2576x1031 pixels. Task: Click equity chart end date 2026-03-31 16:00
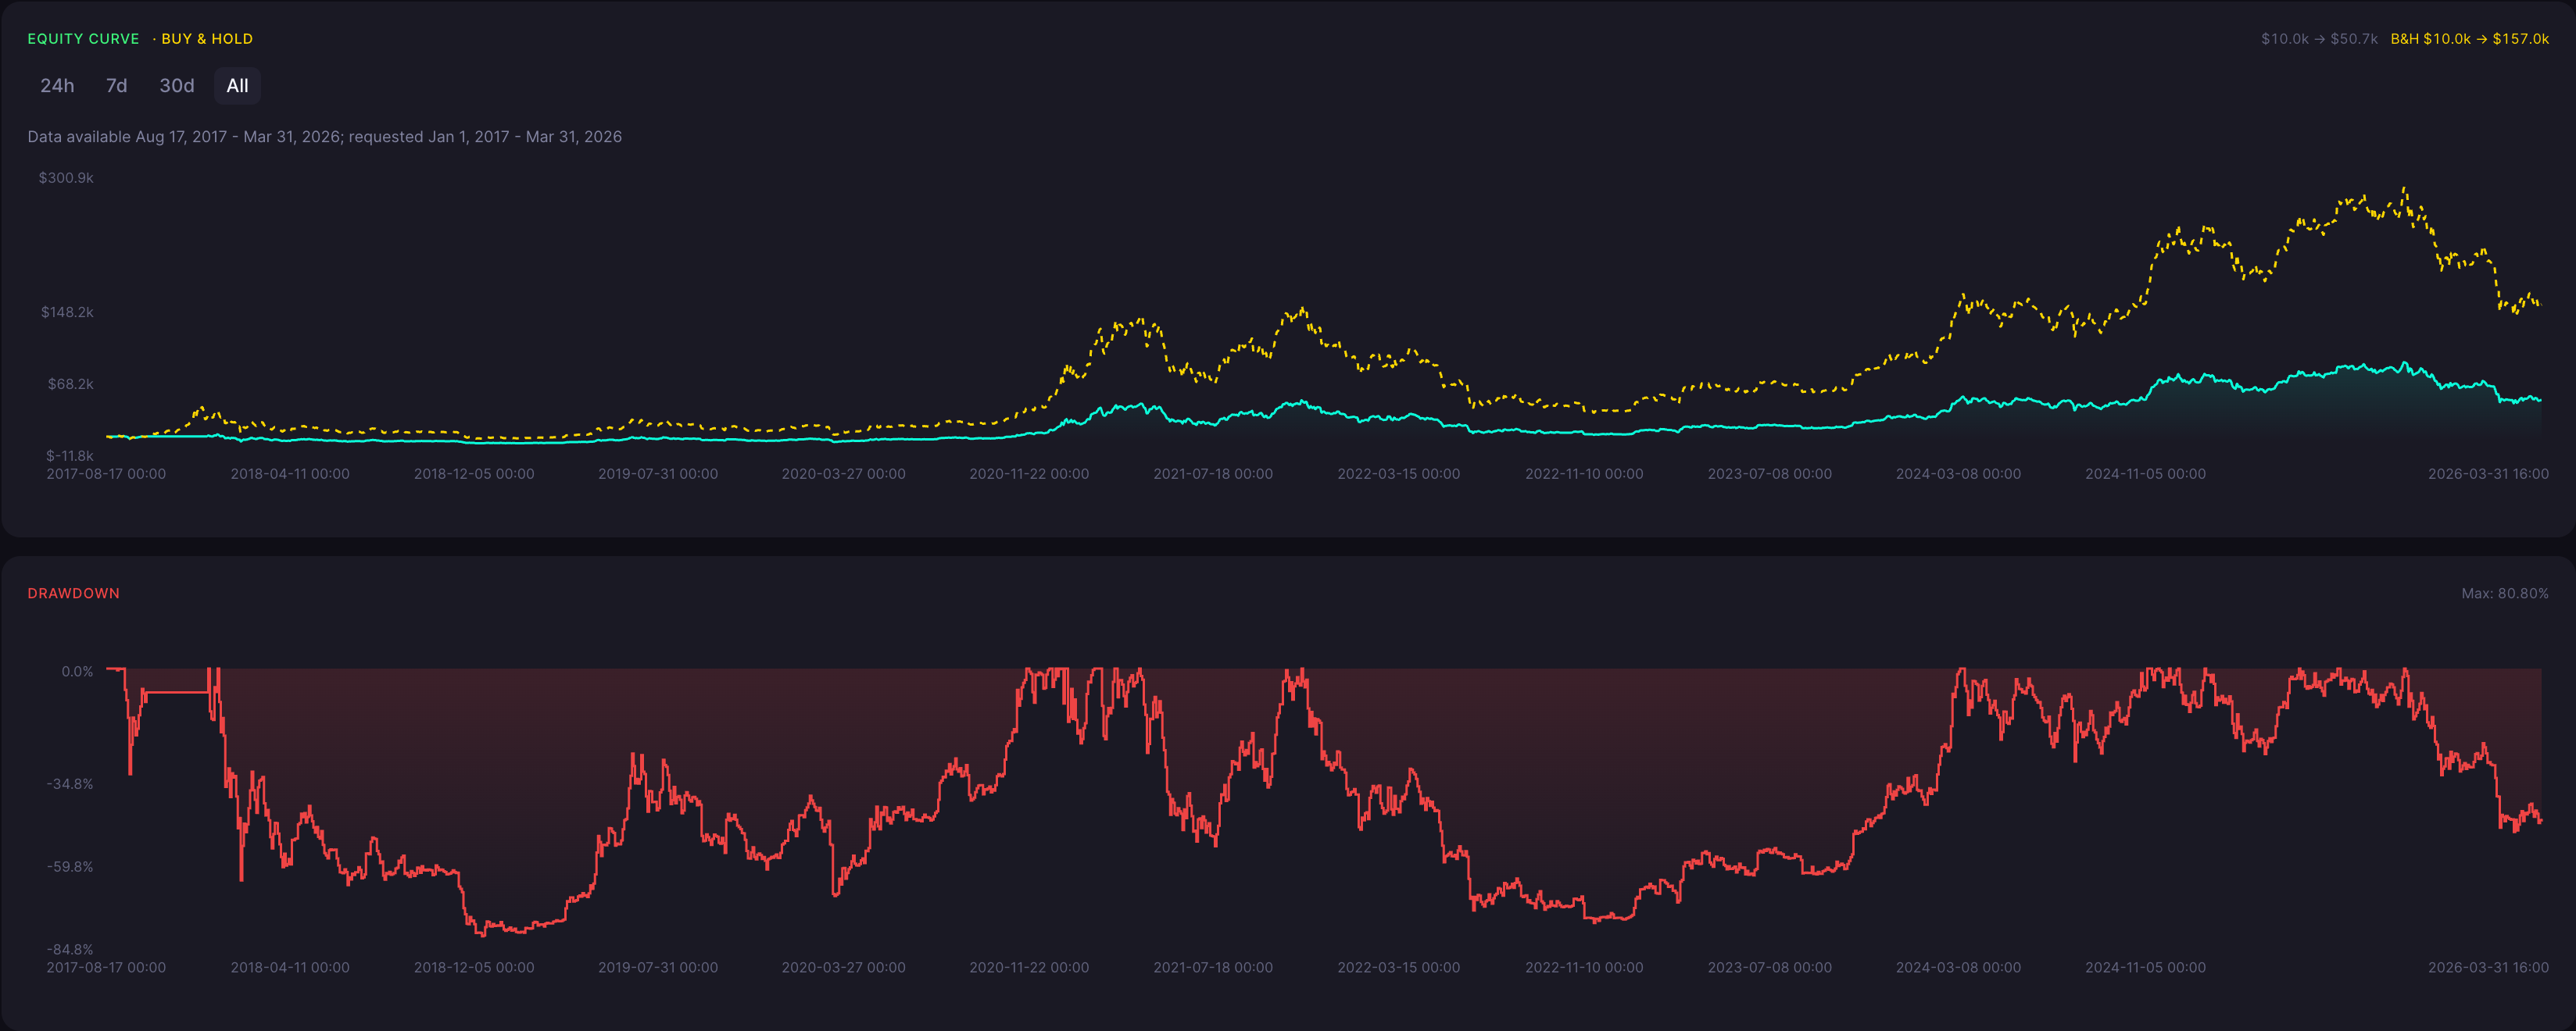click(2488, 475)
